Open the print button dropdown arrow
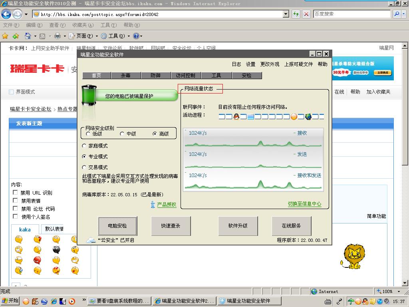 pos(65,36)
